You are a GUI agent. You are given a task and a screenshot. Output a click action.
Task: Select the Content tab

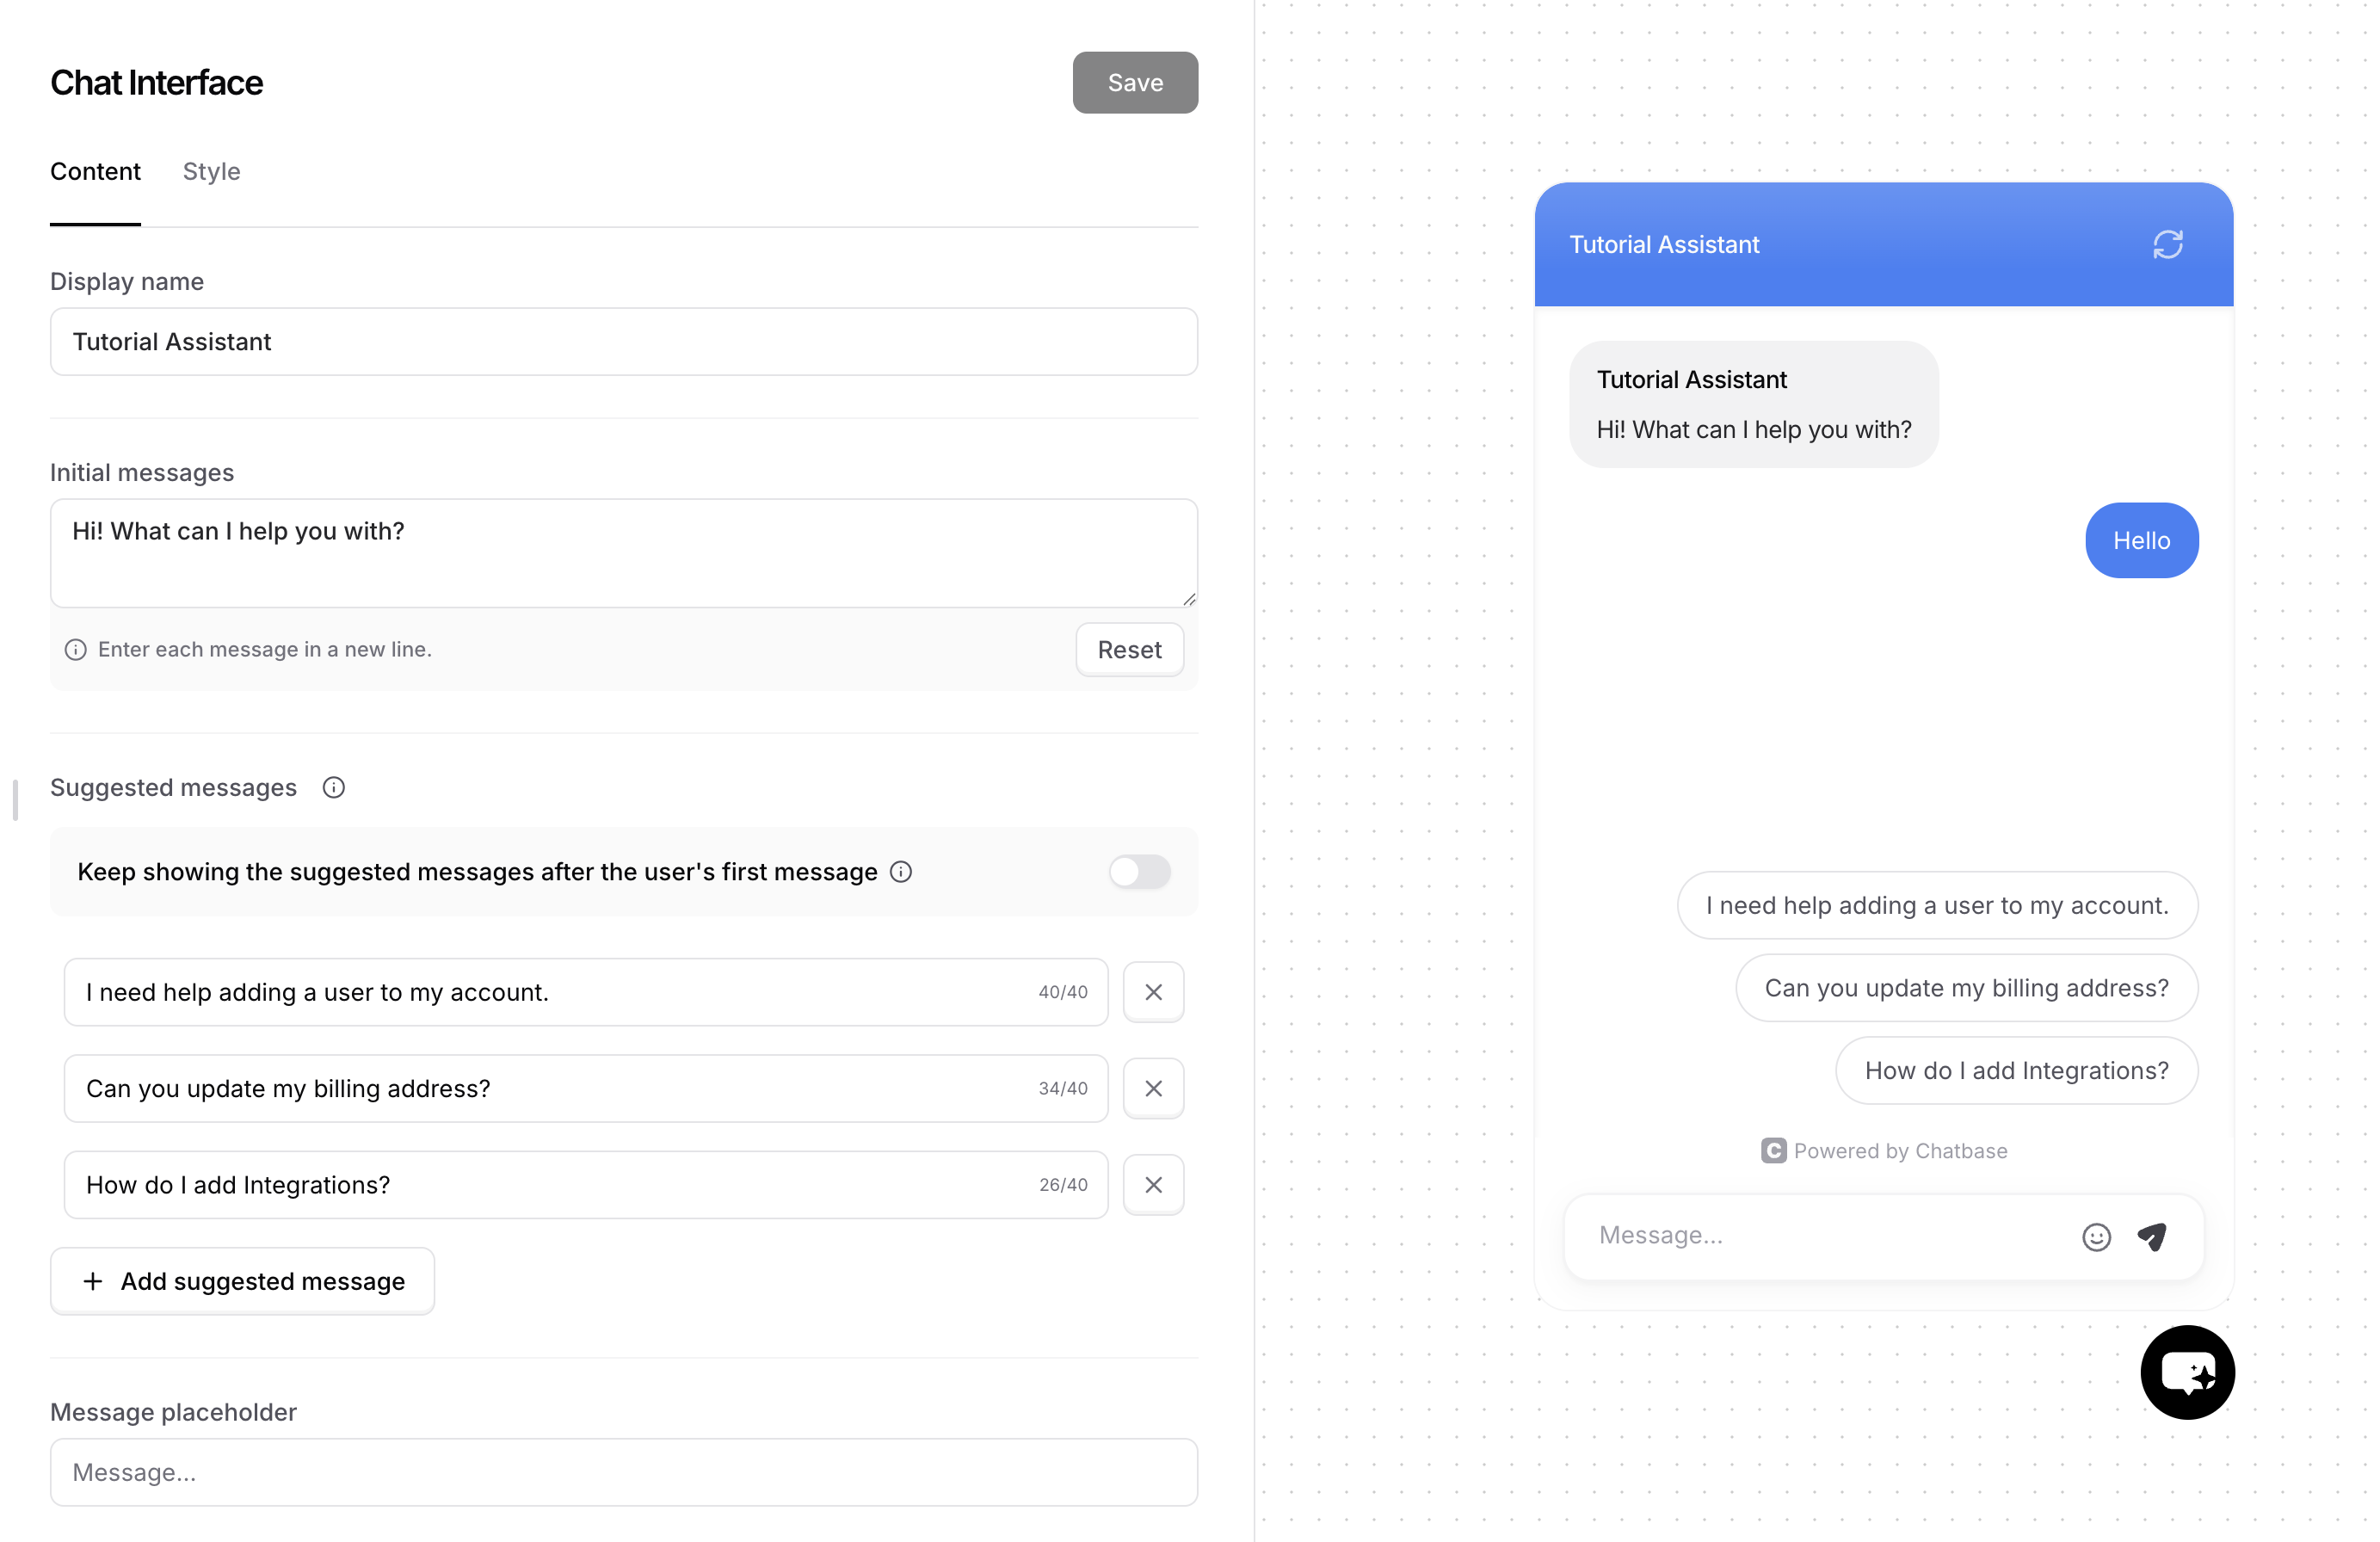click(95, 171)
